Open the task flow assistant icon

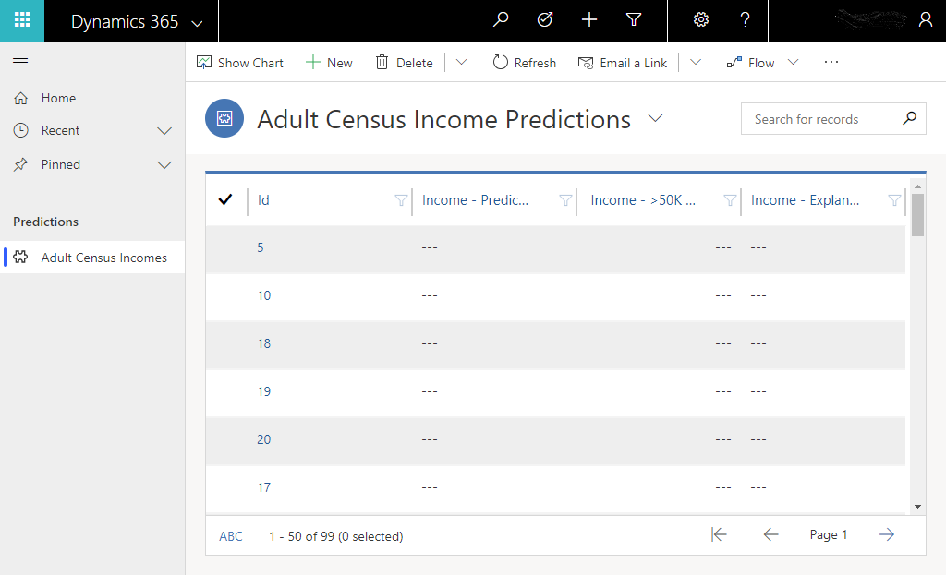pos(545,20)
